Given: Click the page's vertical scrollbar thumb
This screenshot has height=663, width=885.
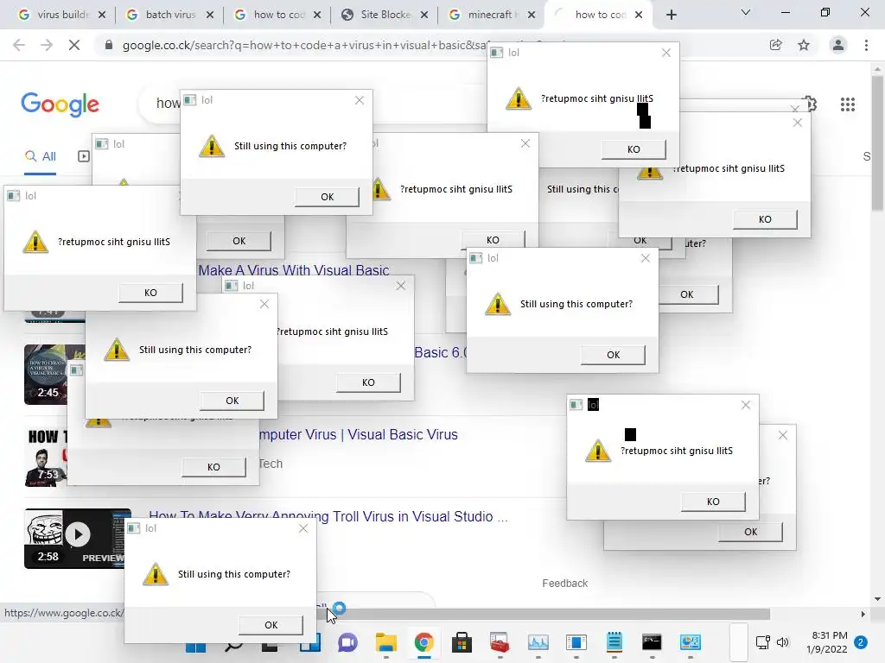Looking at the screenshot, I should pos(877,144).
